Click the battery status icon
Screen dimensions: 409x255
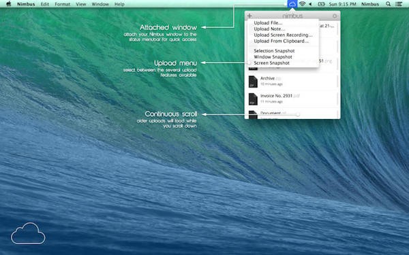(x=321, y=4)
